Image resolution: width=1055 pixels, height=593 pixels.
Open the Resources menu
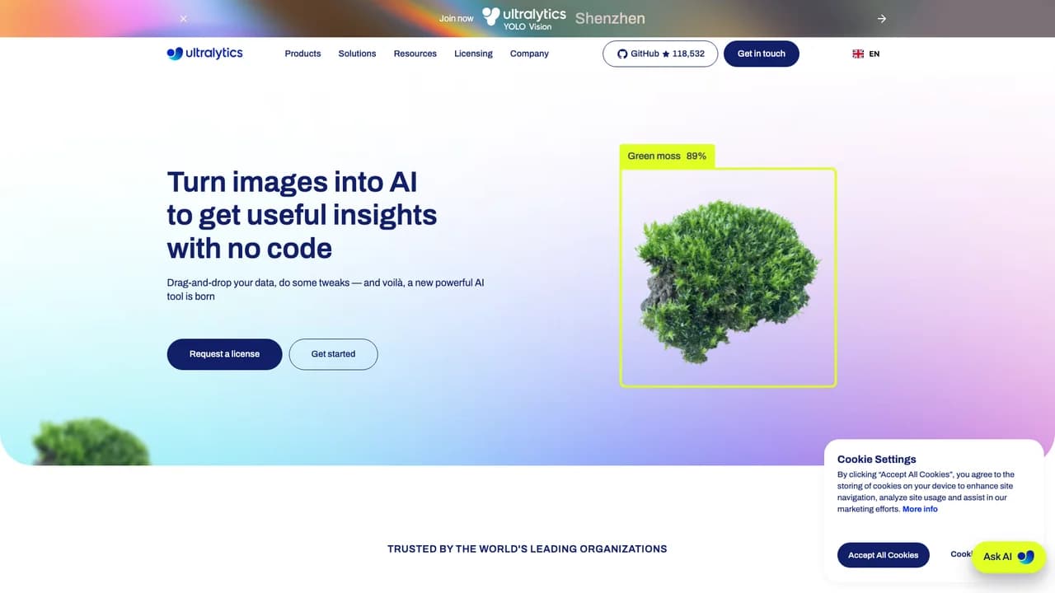pyautogui.click(x=415, y=54)
